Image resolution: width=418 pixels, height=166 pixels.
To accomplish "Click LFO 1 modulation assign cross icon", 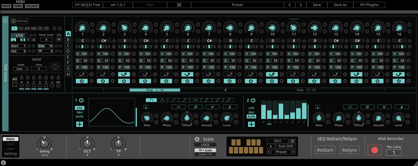I will pyautogui.click(x=80, y=124).
